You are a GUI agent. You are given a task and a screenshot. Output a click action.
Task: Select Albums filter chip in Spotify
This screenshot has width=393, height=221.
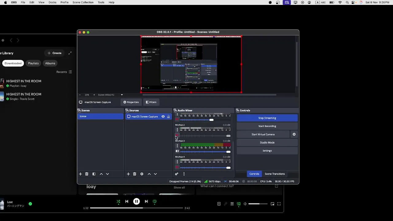pyautogui.click(x=50, y=63)
